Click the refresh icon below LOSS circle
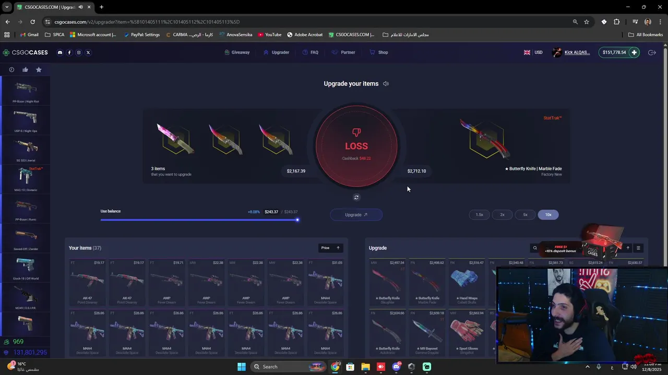This screenshot has height=375, width=668. tap(356, 197)
